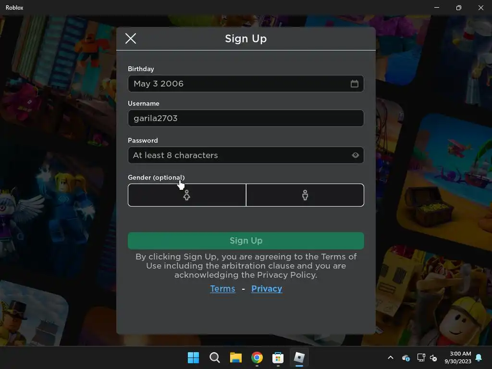This screenshot has height=369, width=492.
Task: Click the Sign Up dialog title
Action: [246, 38]
